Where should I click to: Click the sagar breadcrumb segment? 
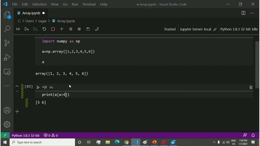click(42, 21)
